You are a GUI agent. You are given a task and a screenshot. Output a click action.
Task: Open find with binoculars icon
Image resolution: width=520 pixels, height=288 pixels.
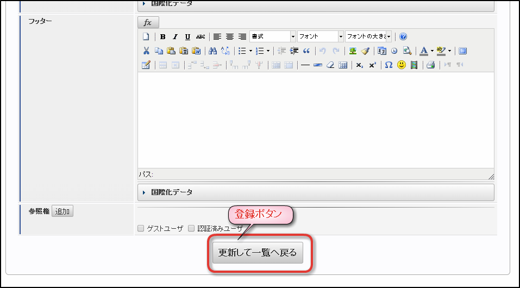point(212,51)
